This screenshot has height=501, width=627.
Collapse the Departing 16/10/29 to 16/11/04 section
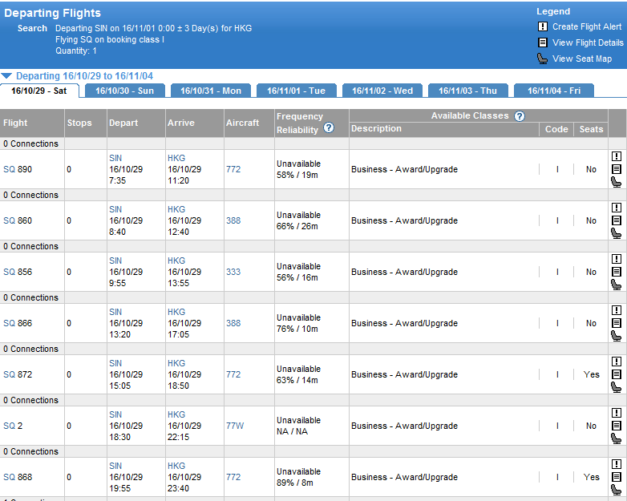(6, 76)
